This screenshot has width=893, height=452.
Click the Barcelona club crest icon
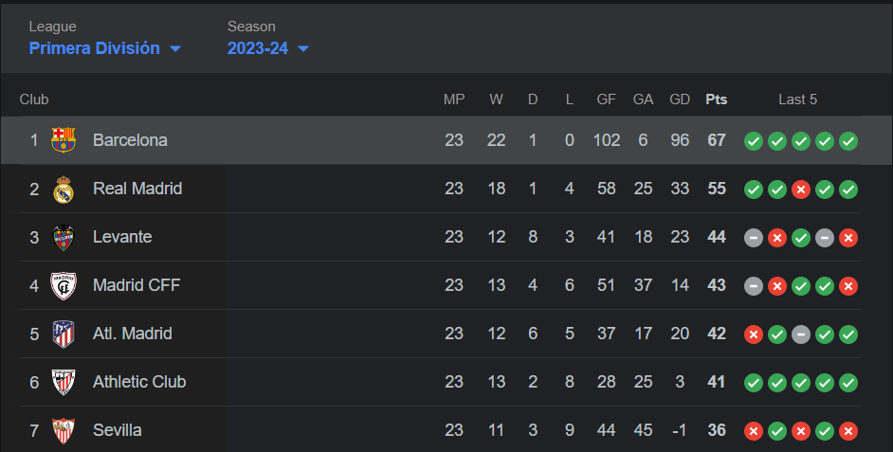point(64,140)
